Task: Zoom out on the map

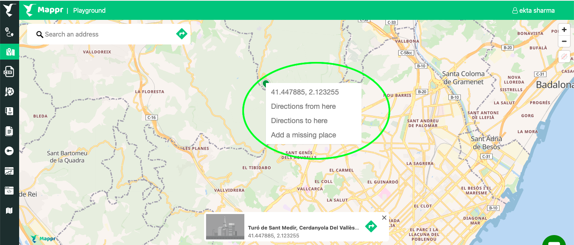Action: point(564,41)
